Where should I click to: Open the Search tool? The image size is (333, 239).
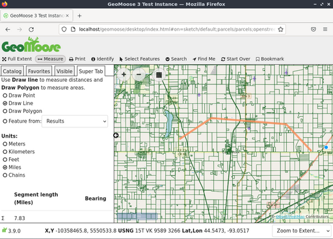click(x=176, y=59)
